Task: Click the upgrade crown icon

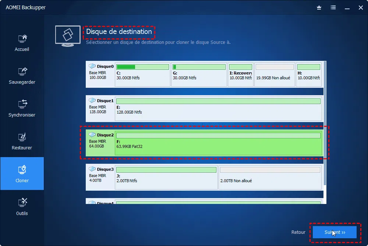Action: pos(319,7)
